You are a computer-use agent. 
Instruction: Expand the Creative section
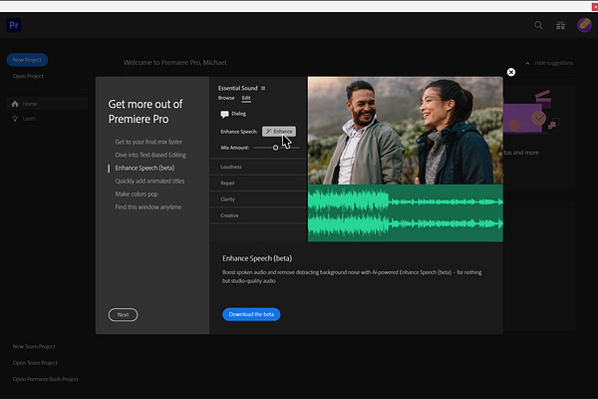(258, 215)
